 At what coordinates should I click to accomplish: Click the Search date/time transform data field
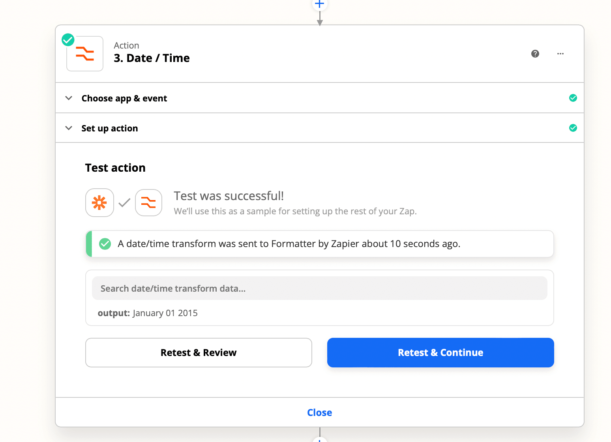tap(320, 288)
